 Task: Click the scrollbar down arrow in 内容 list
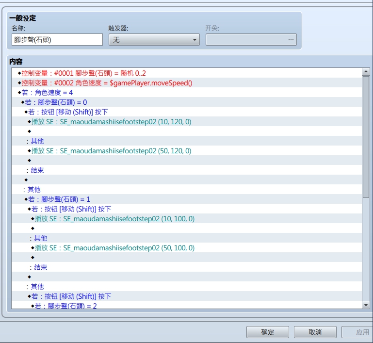tap(366, 305)
